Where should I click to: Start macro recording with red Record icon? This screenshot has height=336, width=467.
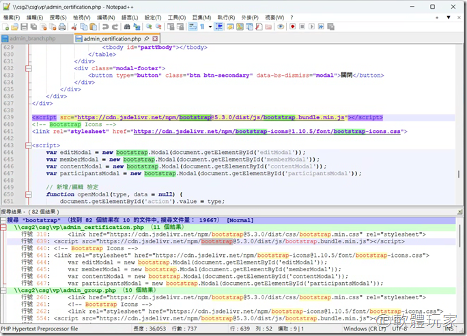tap(292, 27)
